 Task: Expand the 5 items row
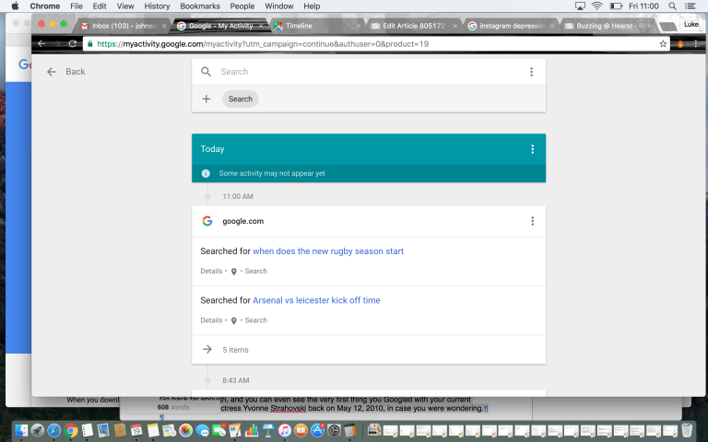click(x=369, y=350)
